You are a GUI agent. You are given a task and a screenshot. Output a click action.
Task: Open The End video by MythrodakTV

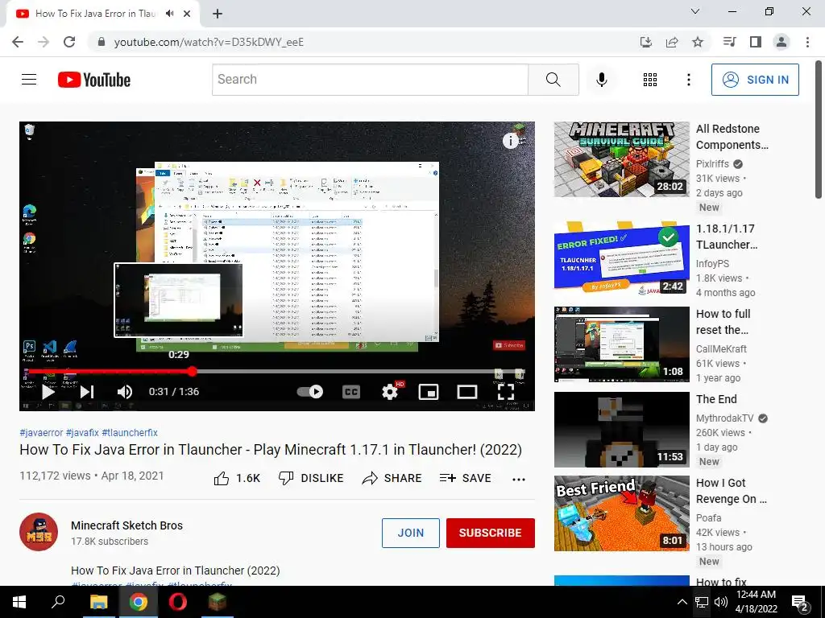(621, 430)
